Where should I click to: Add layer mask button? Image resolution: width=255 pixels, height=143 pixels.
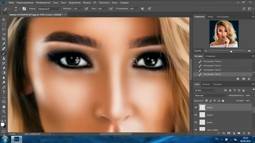point(229,133)
